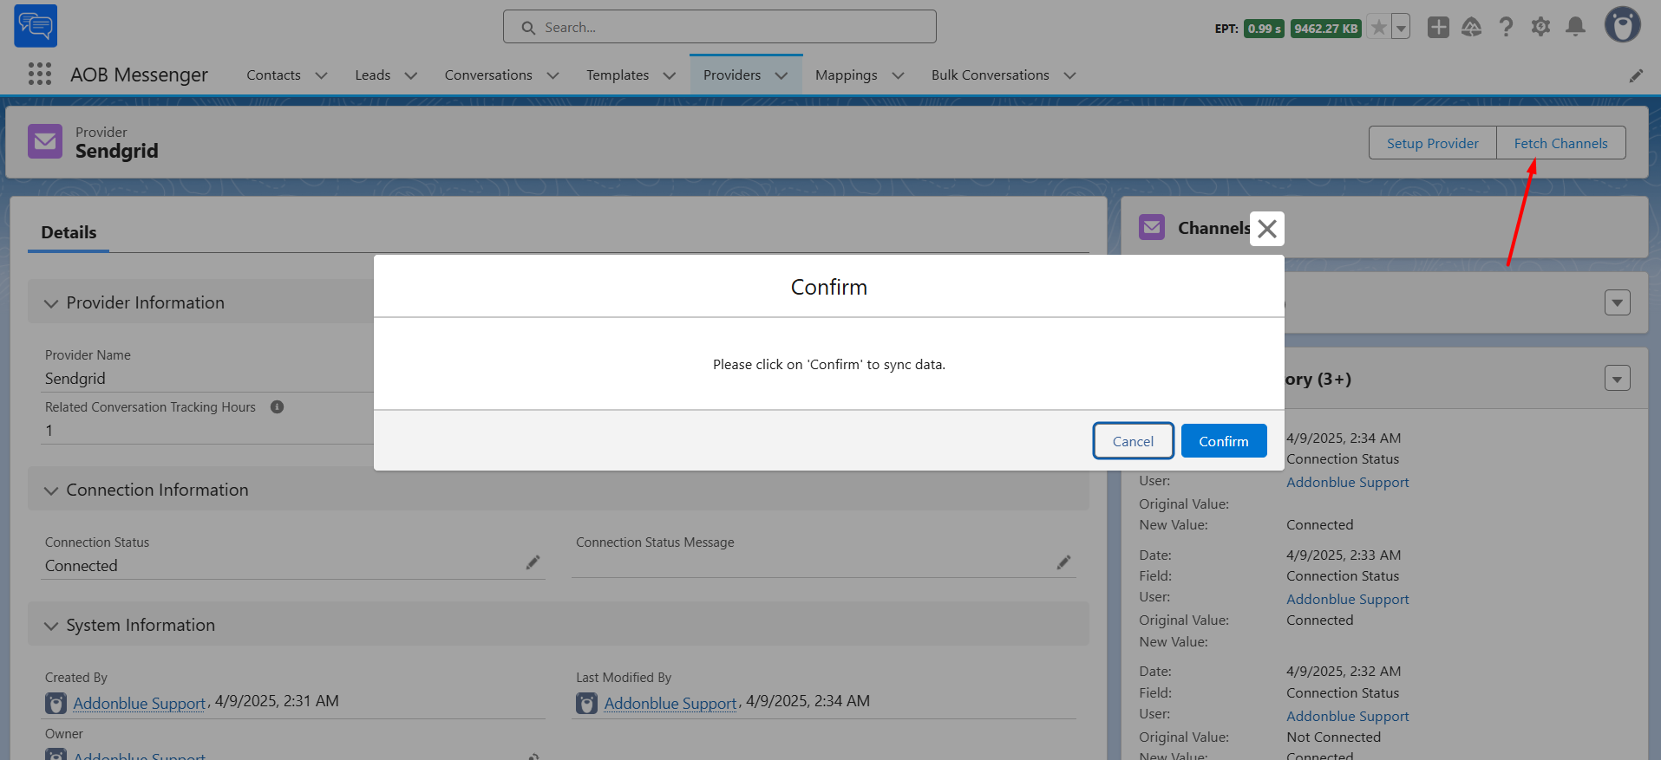Go to the Mappings tab
The width and height of the screenshot is (1661, 760).
coord(847,75)
